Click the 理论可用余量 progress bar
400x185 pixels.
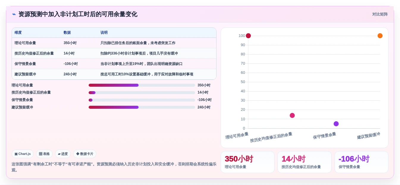pyautogui.click(x=142, y=85)
